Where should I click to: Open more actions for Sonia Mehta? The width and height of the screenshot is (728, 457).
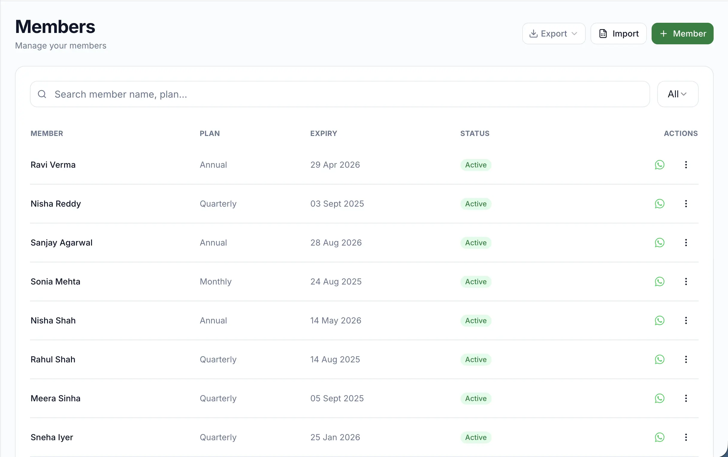click(686, 282)
